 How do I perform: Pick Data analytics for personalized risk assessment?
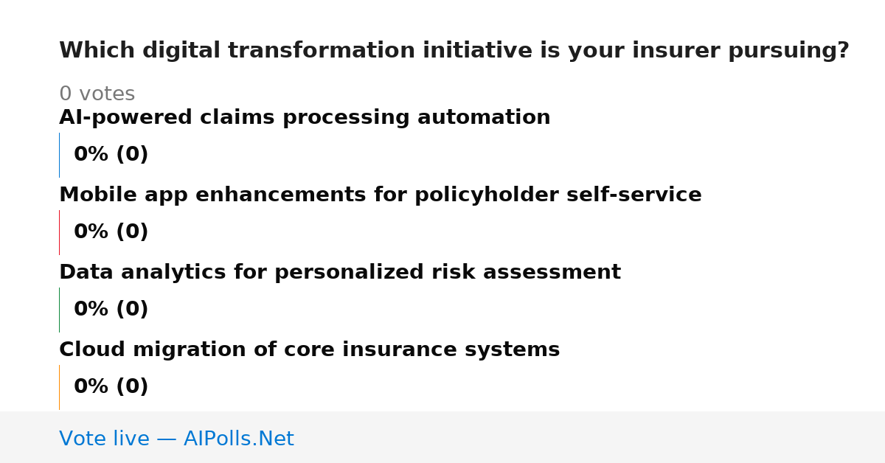(x=340, y=273)
